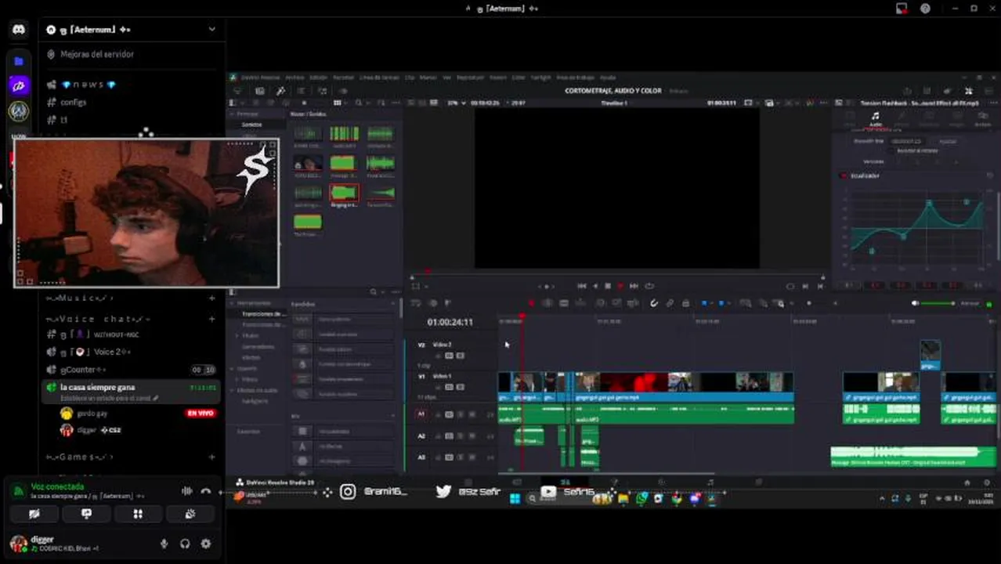Select the purple server icon in sidebar
Viewport: 1001px width, 564px height.
pyautogui.click(x=19, y=86)
